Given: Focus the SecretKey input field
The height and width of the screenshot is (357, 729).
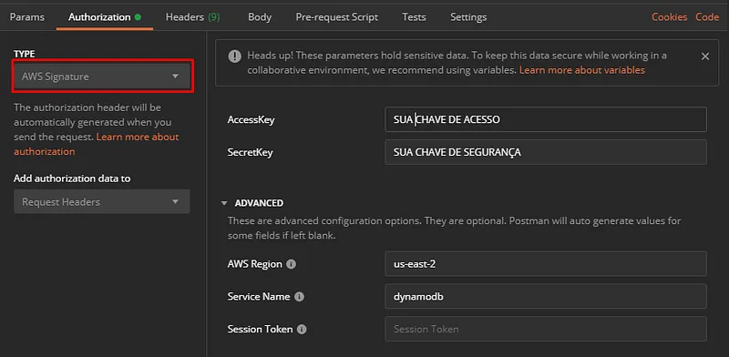Looking at the screenshot, I should coord(545,152).
